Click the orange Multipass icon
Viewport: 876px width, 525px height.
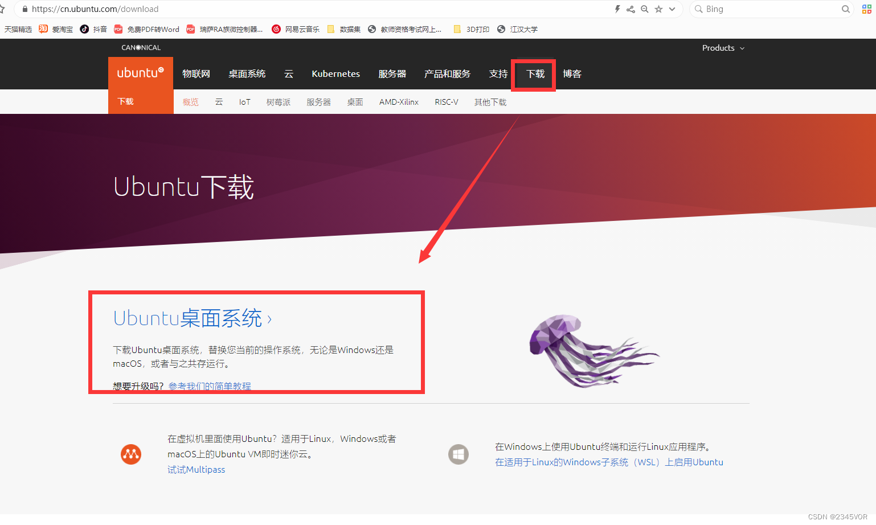click(x=131, y=454)
